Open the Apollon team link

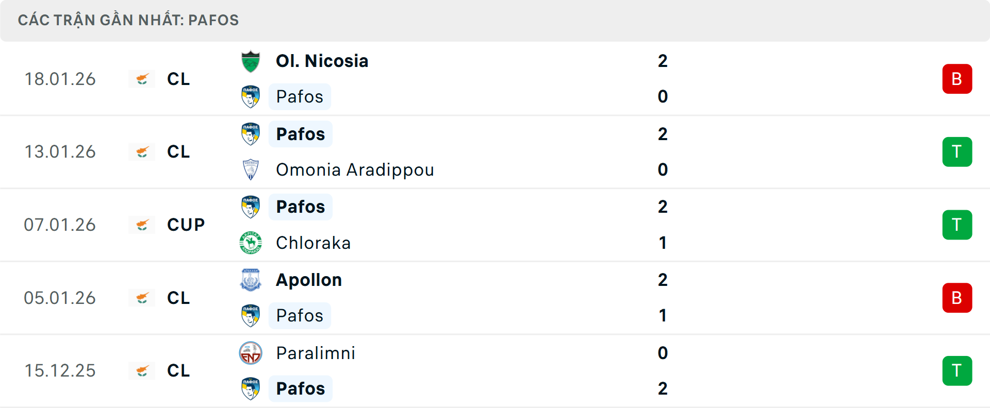coord(308,280)
